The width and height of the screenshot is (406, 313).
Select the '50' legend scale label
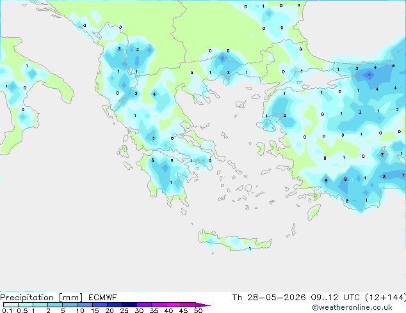198,310
